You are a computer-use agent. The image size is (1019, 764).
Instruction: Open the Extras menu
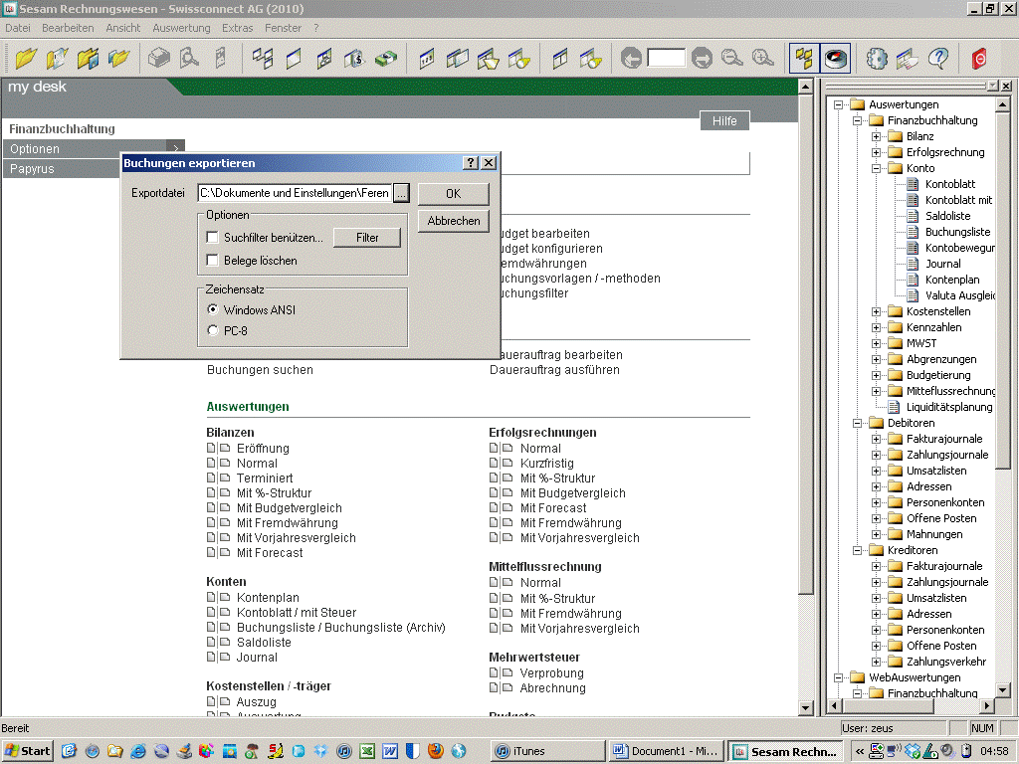click(x=237, y=28)
